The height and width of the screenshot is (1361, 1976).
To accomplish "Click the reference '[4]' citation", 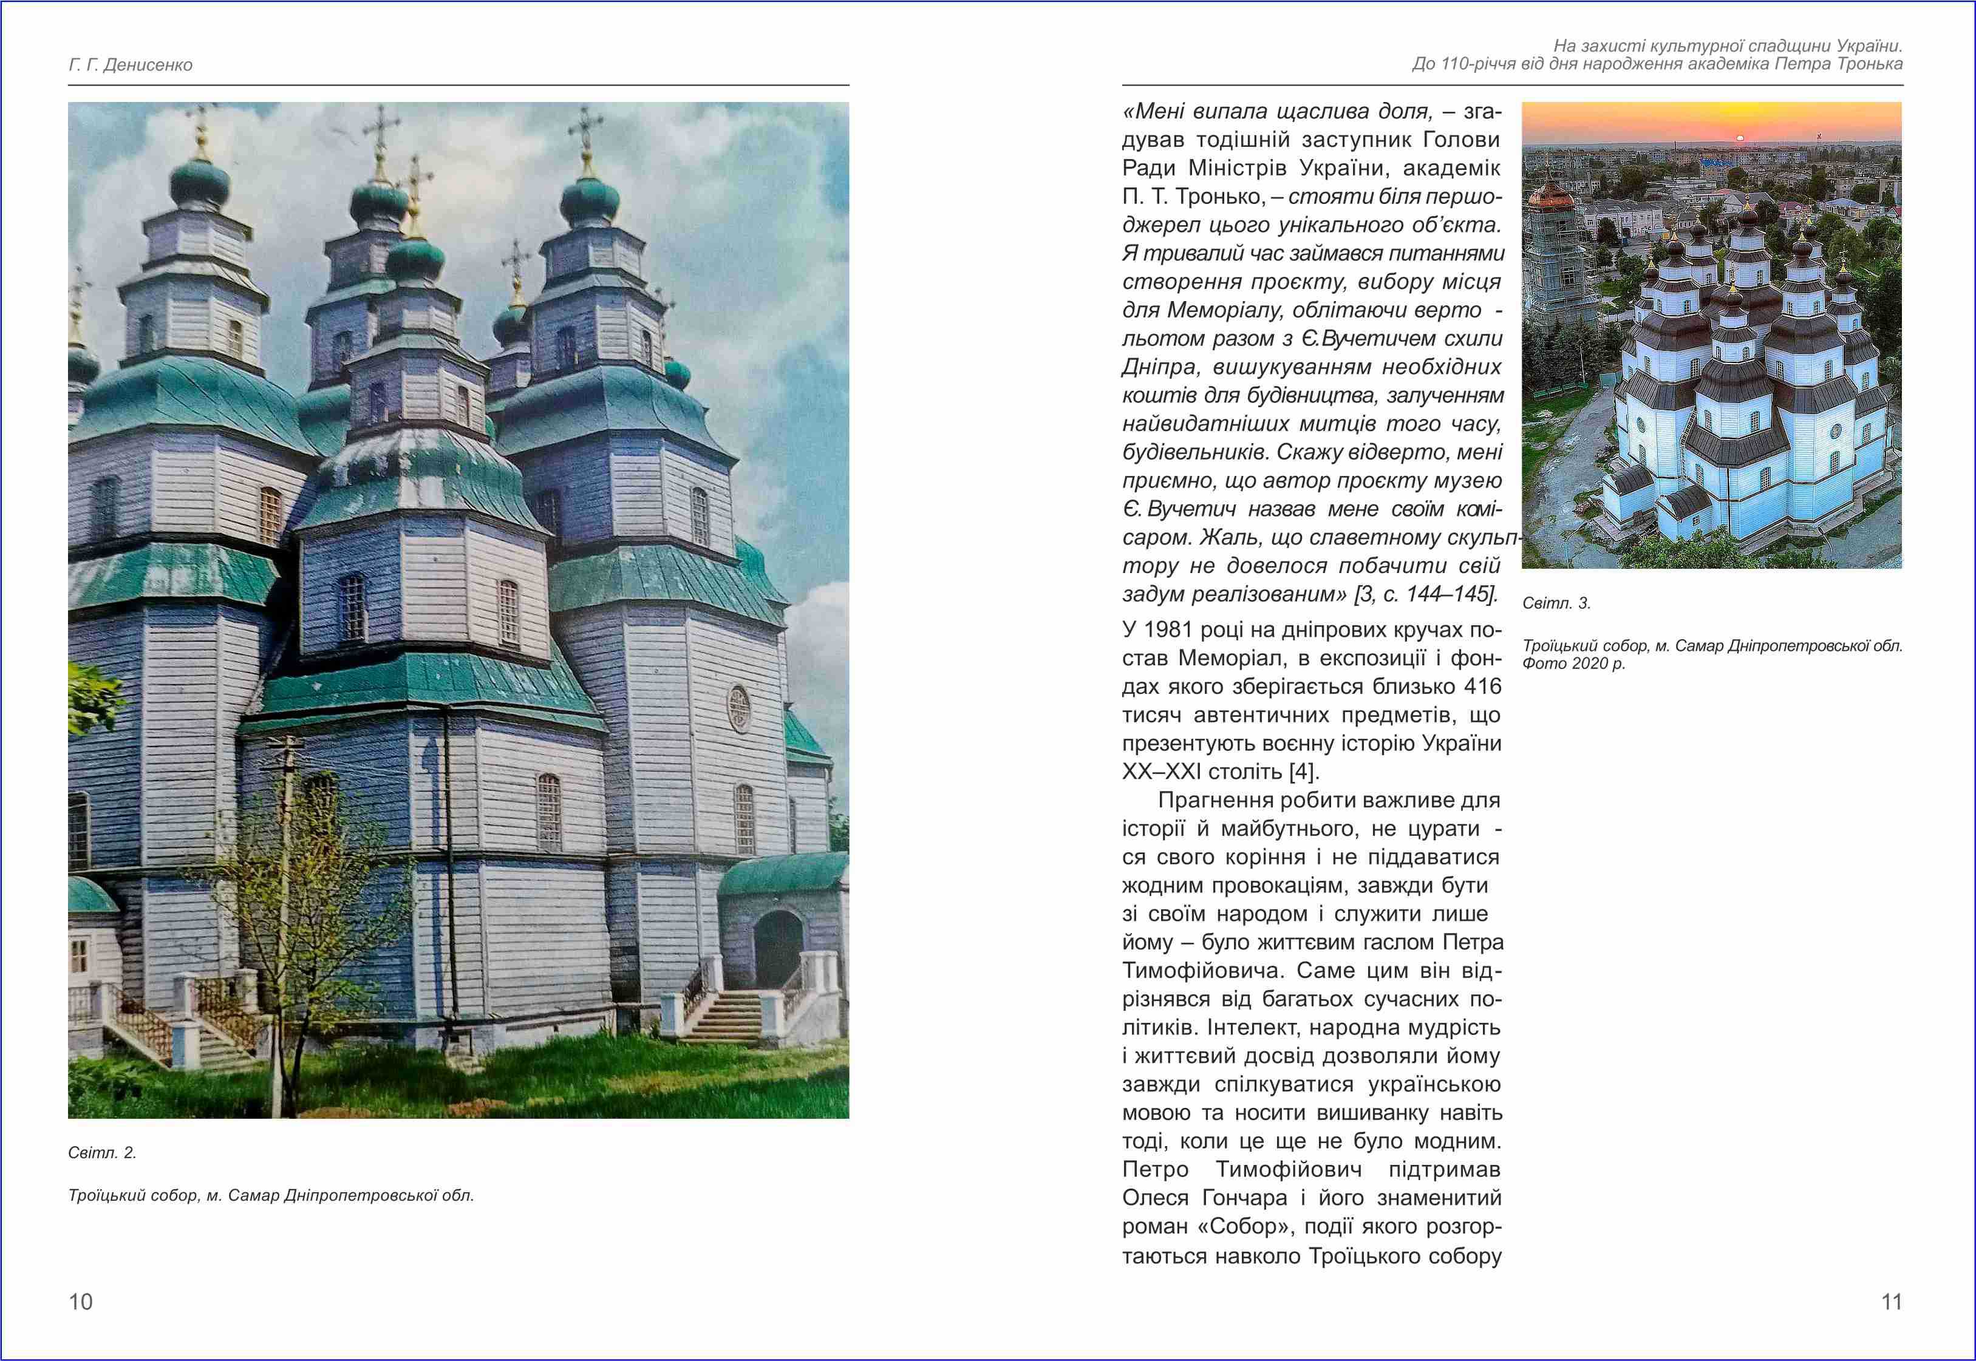I will tap(1303, 772).
